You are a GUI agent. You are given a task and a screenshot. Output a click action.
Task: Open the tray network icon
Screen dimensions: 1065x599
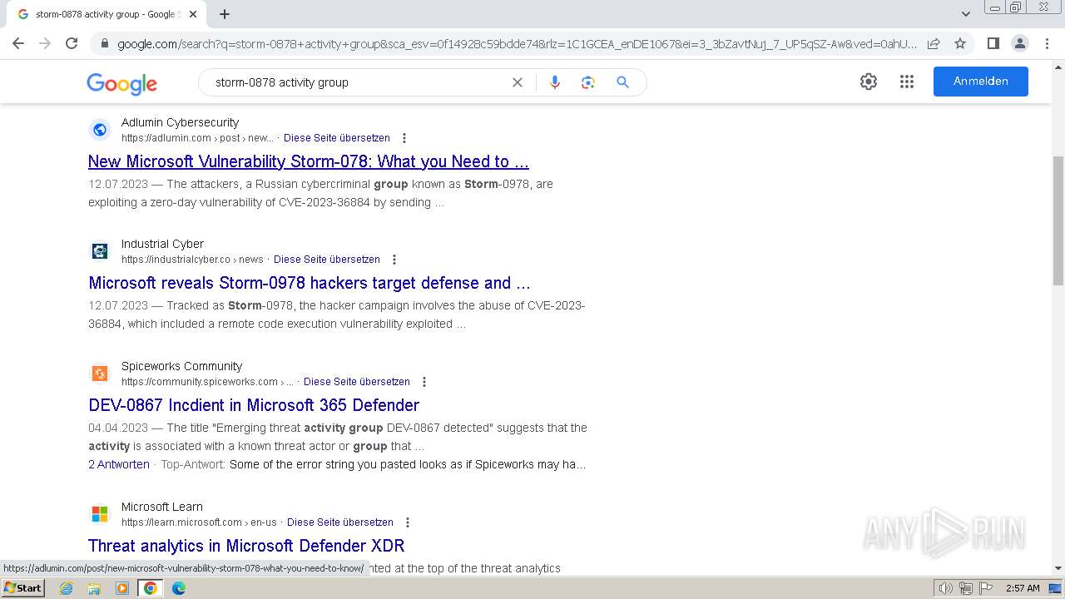pyautogui.click(x=966, y=588)
